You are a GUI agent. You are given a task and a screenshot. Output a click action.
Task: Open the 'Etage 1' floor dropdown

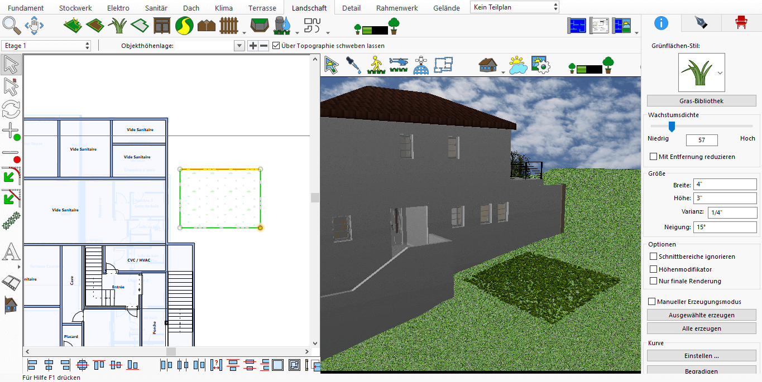[x=46, y=46]
